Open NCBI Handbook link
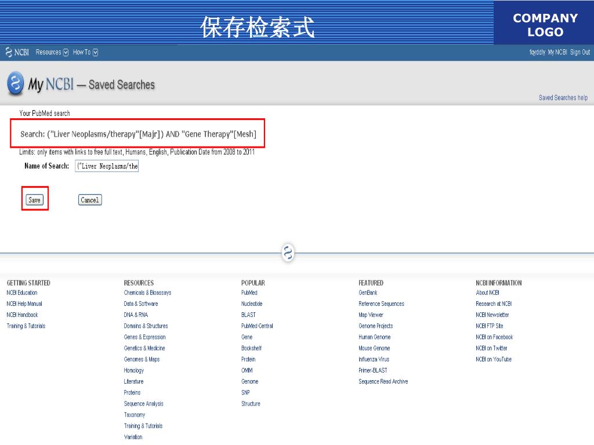Screen dimensions: 594x445 tap(23, 315)
